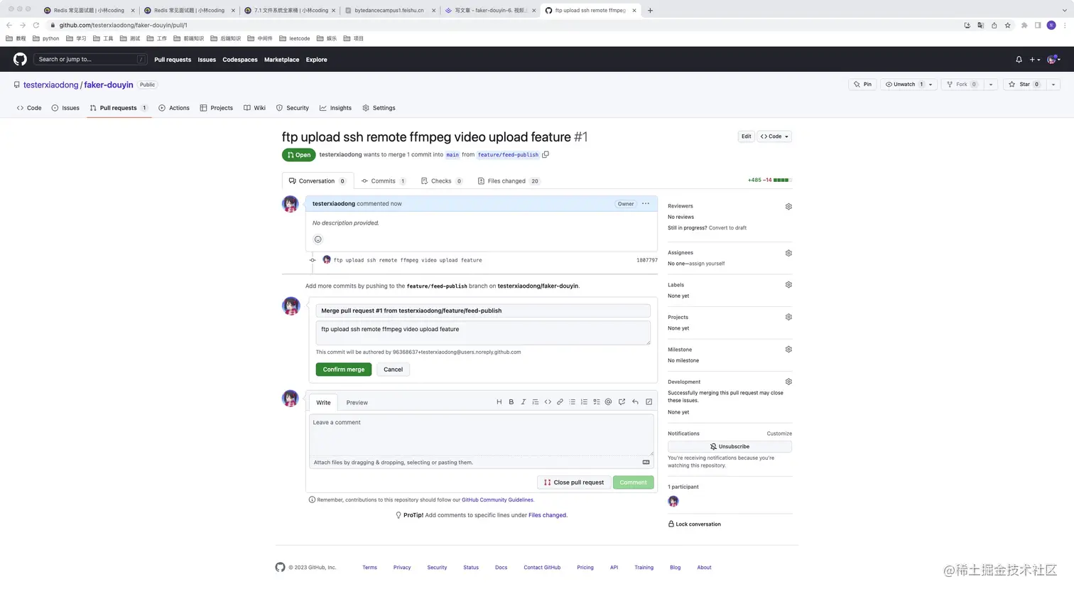Click the merge commit message text area
1074x594 pixels.
pos(483,333)
